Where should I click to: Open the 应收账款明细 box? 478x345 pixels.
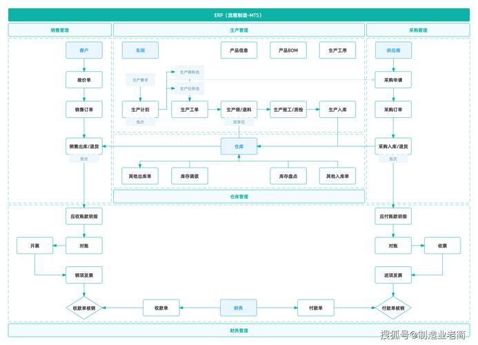(84, 216)
